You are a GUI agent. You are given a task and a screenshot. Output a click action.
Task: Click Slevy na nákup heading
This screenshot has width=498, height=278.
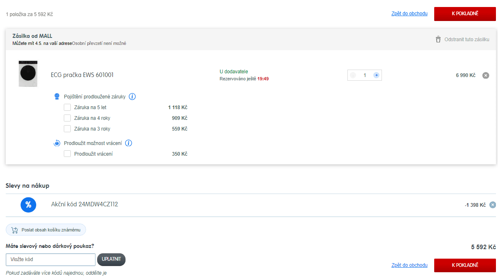point(28,186)
